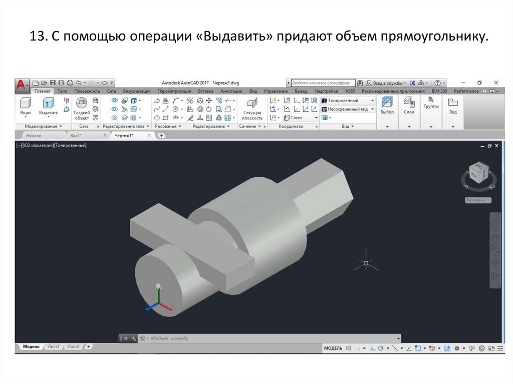Click the Open file folder icon
Image resolution: width=513 pixels, height=384 pixels.
click(x=44, y=83)
